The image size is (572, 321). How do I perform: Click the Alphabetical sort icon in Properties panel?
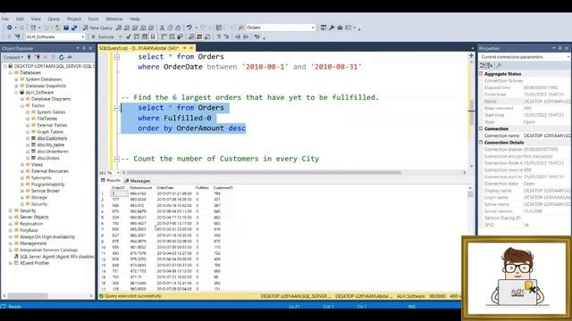pyautogui.click(x=490, y=65)
